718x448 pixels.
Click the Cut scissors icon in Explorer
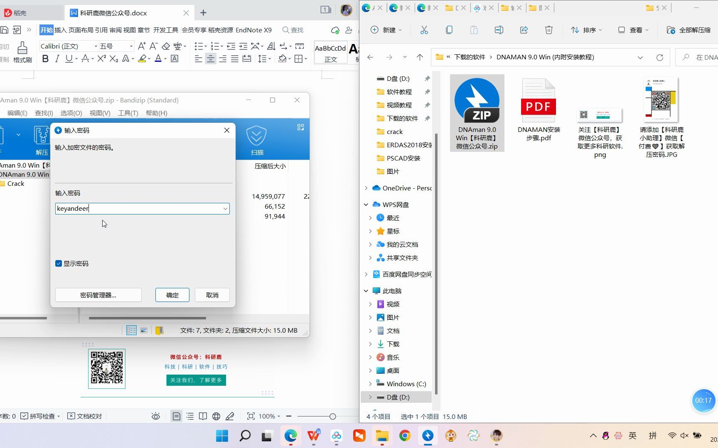pos(424,30)
